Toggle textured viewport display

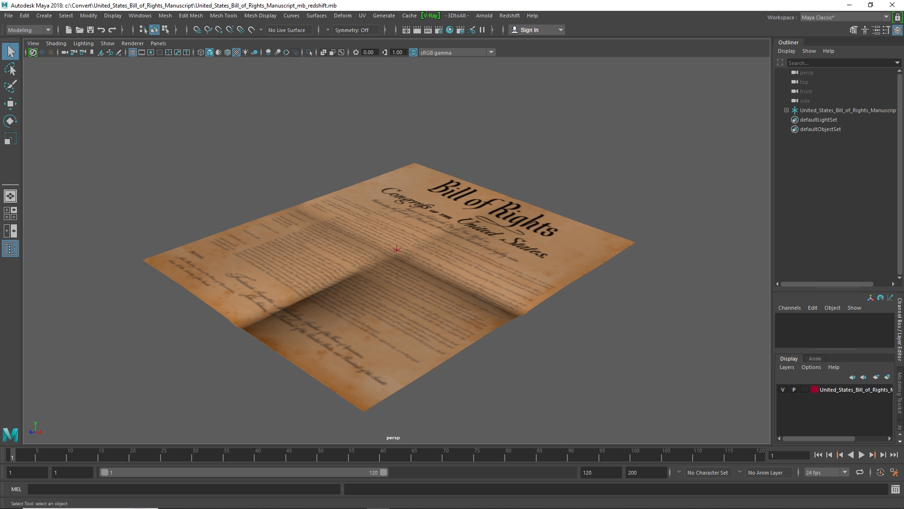(x=236, y=52)
